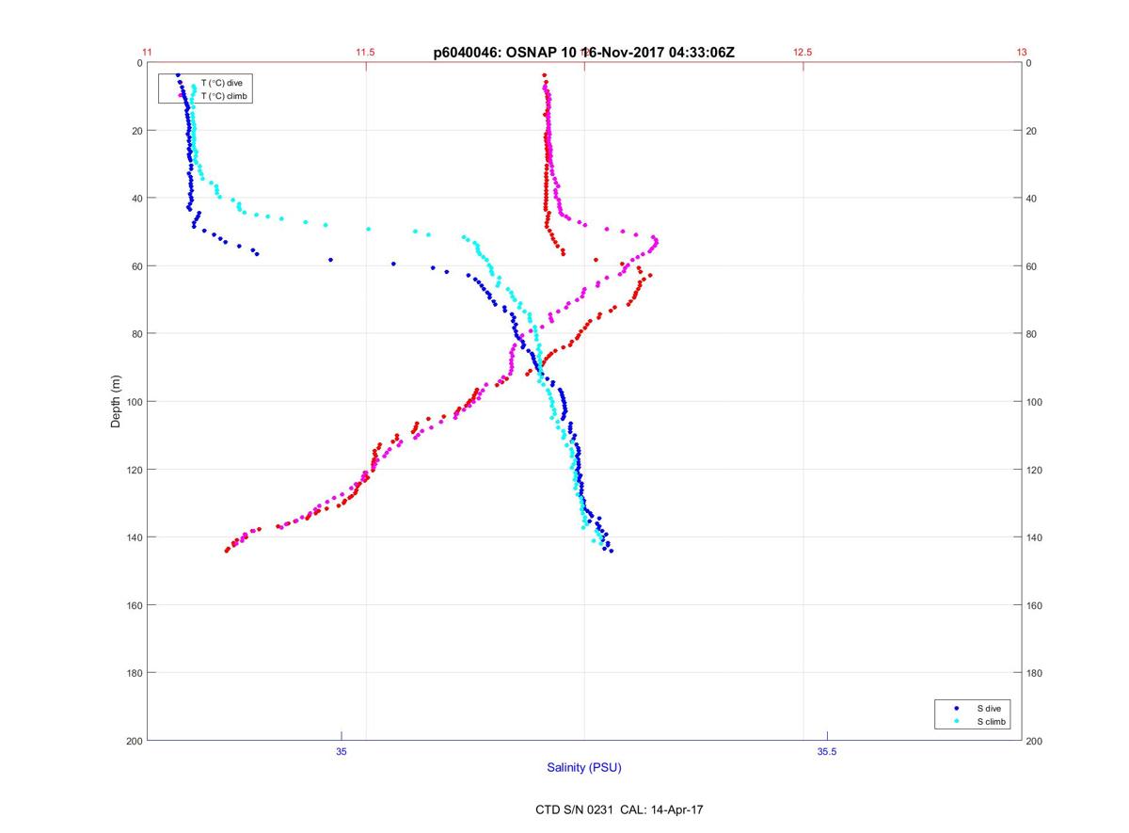Image resolution: width=1129 pixels, height=833 pixels.
Task: Click the blue marker beside S dive
Action: coord(957,707)
